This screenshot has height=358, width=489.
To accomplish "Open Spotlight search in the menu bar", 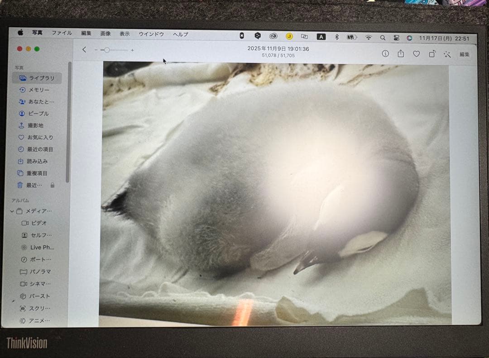I will (383, 38).
